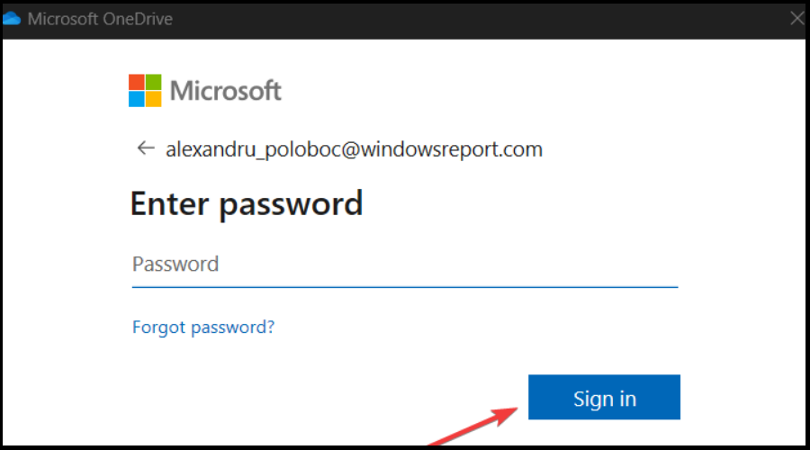810x450 pixels.
Task: Click the blue underline of password field
Action: [x=405, y=287]
